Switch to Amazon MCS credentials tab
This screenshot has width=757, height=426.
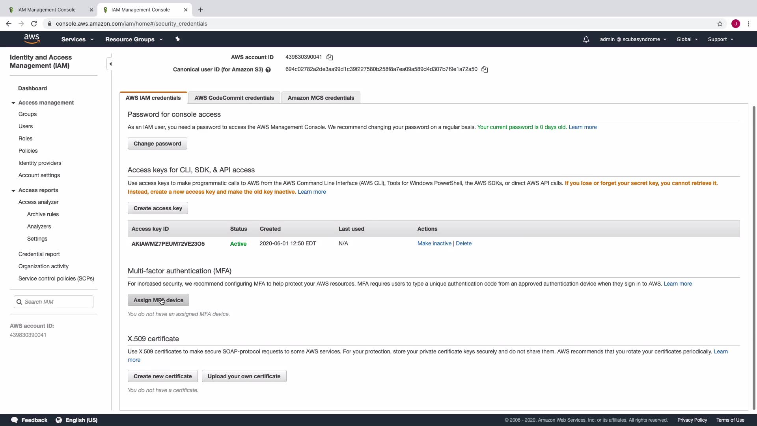[321, 98]
